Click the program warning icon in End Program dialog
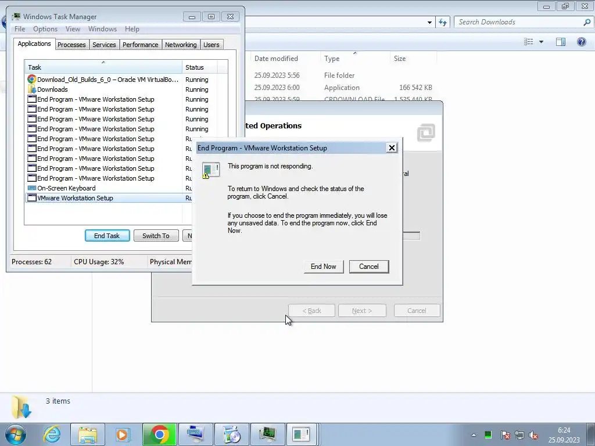595x446 pixels. [210, 170]
